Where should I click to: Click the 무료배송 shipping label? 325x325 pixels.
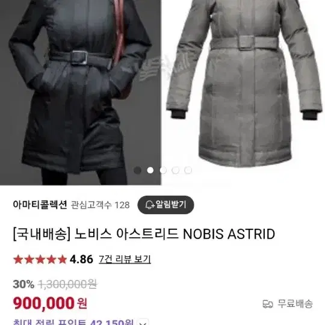coord(295,304)
